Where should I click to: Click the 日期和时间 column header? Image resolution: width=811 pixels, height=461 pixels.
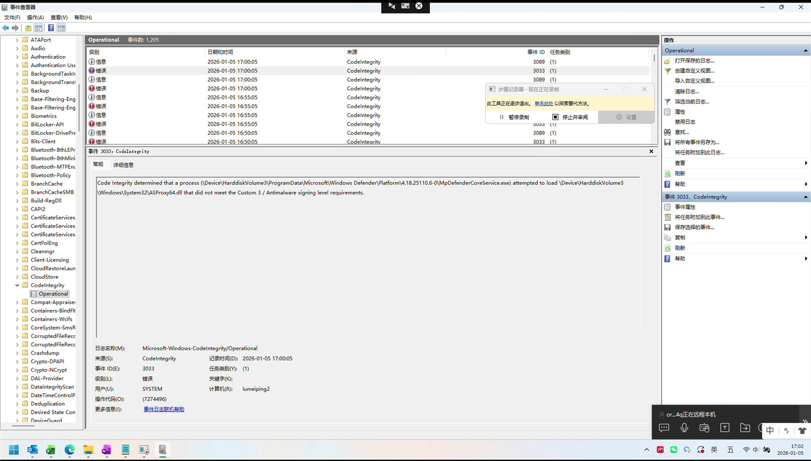point(275,52)
